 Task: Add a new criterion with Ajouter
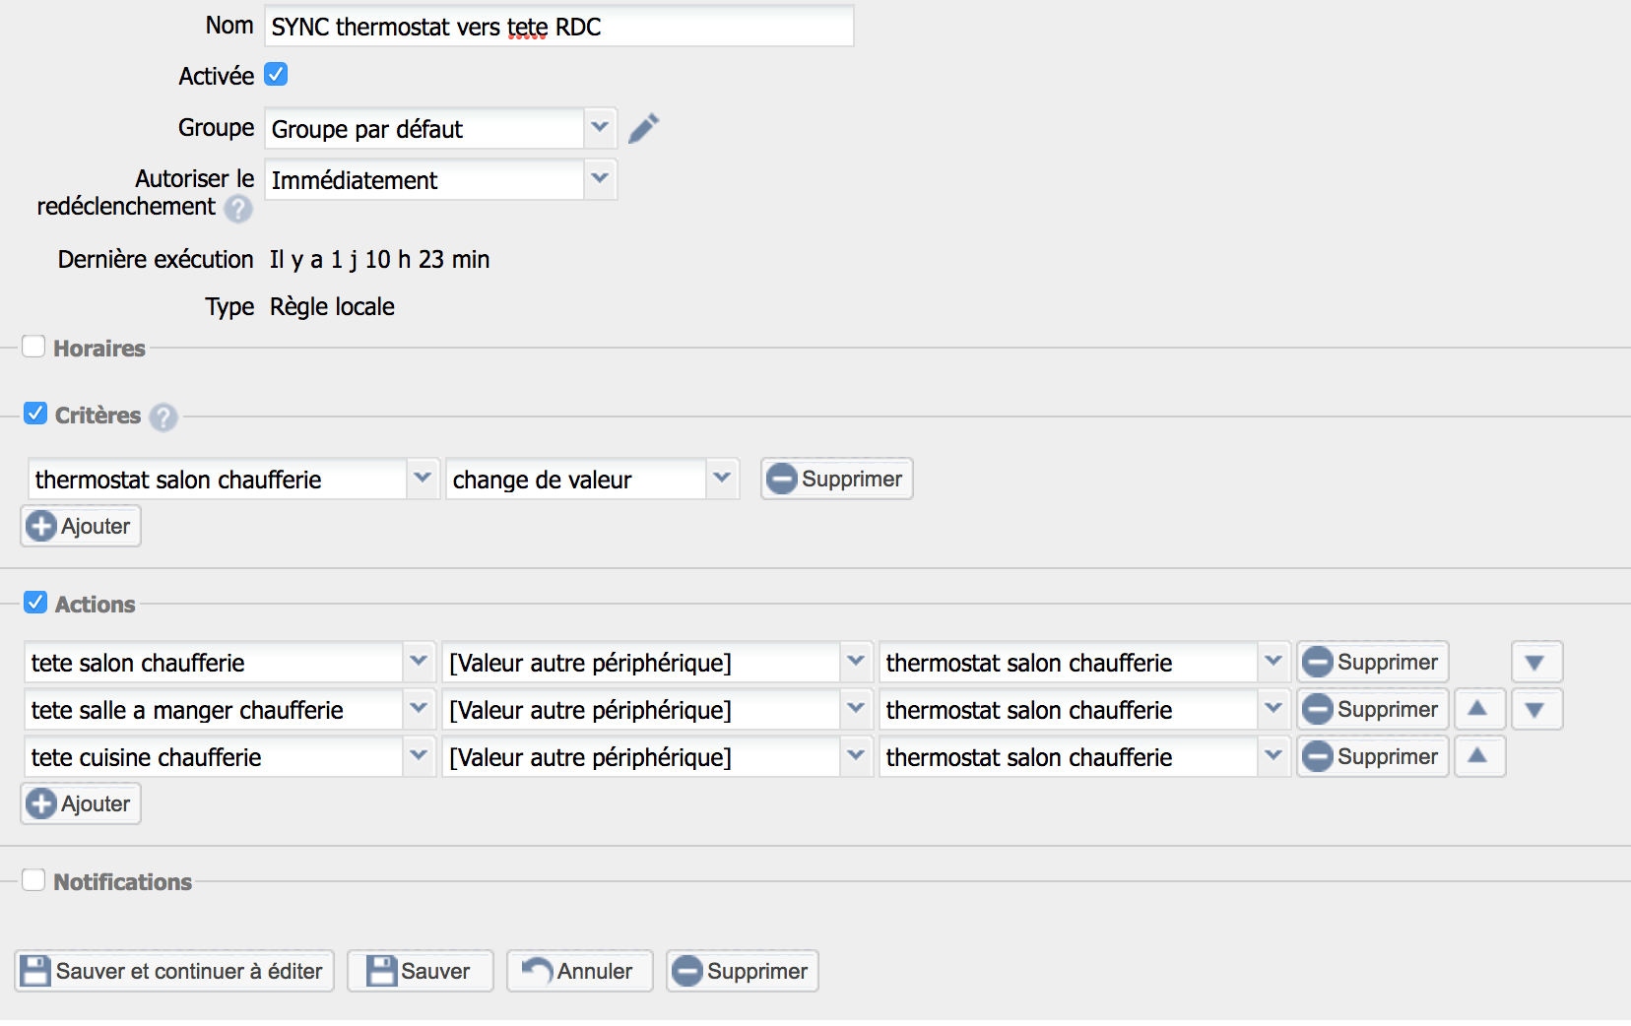tap(81, 526)
